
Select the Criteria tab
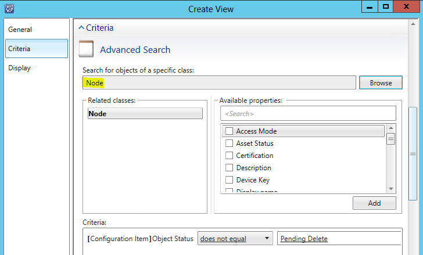[19, 49]
